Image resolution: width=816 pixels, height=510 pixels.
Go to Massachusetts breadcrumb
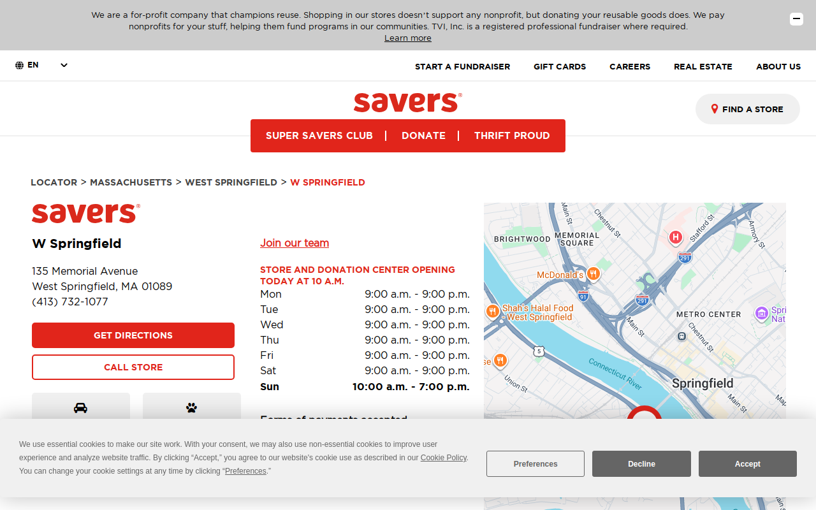pos(131,182)
